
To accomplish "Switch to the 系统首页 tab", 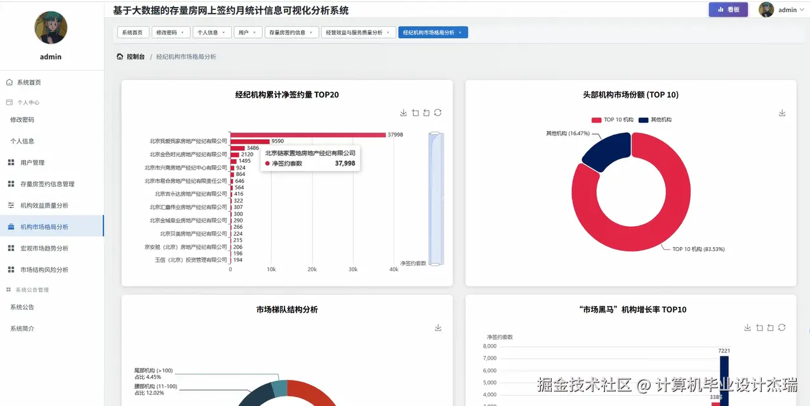I will (x=132, y=31).
